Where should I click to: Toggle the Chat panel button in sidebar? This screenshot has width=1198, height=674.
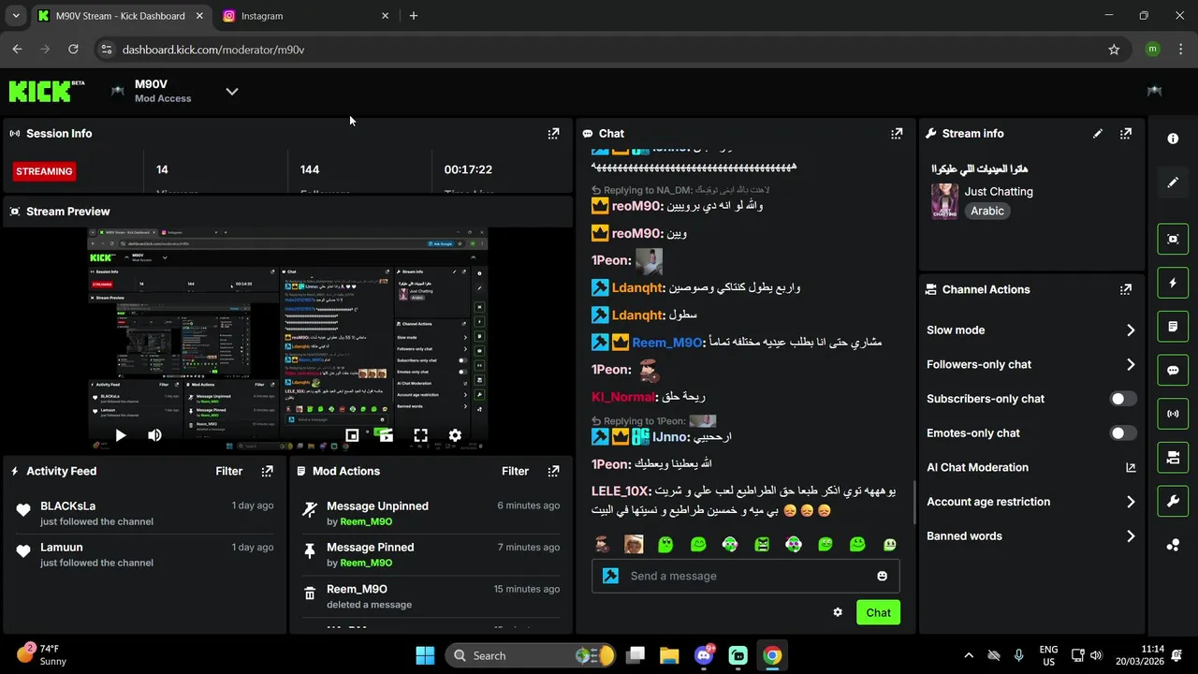(1173, 370)
